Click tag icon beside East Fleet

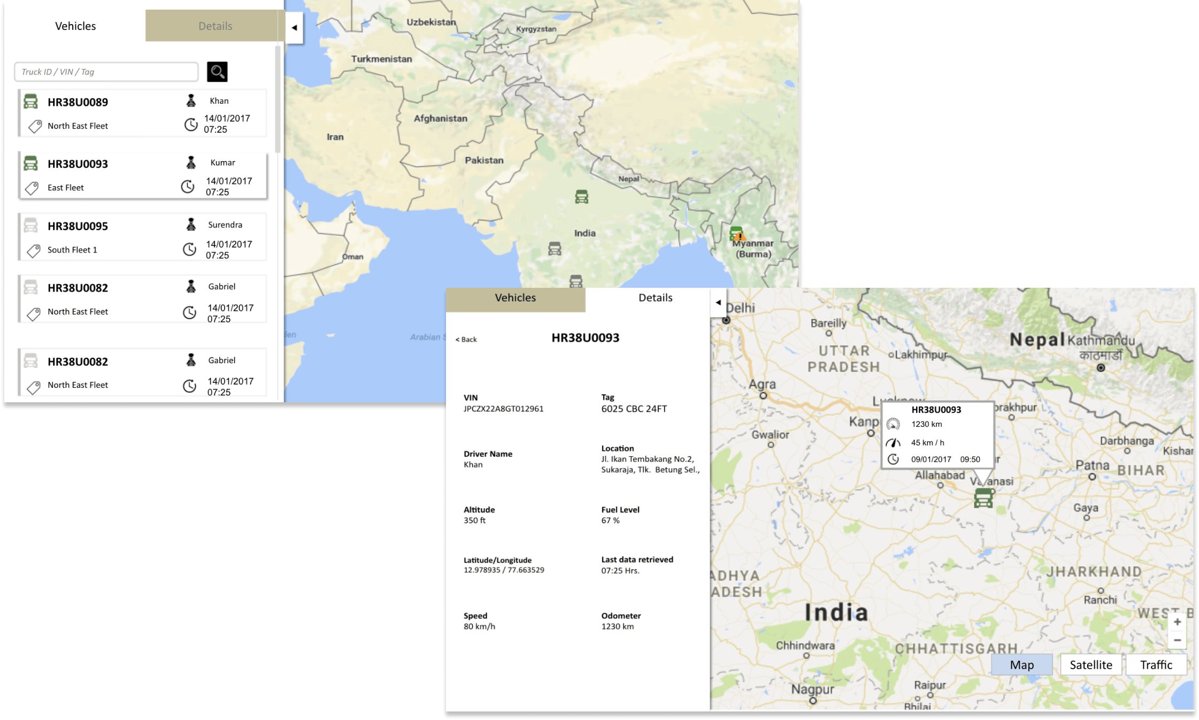tap(32, 188)
